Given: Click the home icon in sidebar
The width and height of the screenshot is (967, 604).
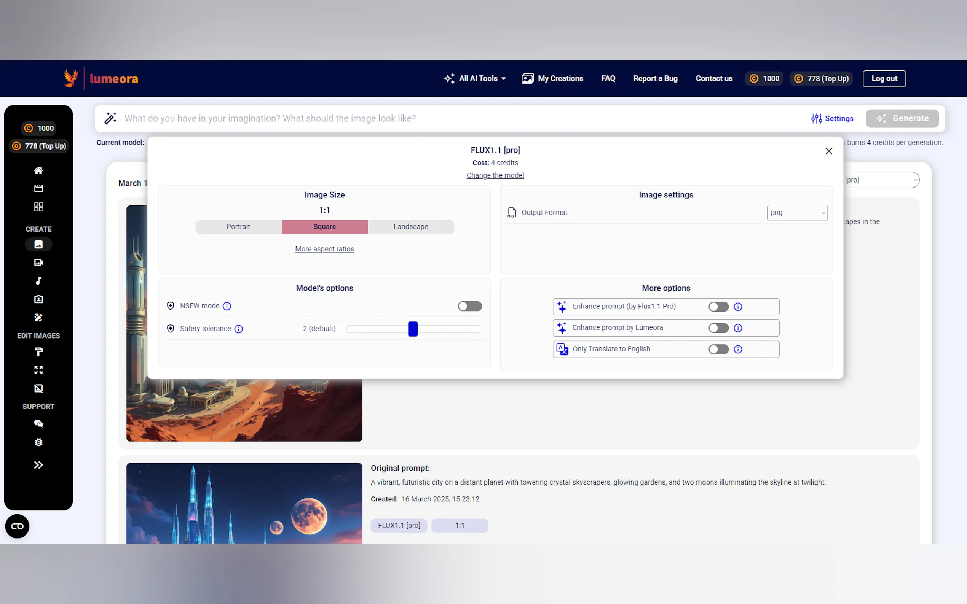Looking at the screenshot, I should (38, 170).
